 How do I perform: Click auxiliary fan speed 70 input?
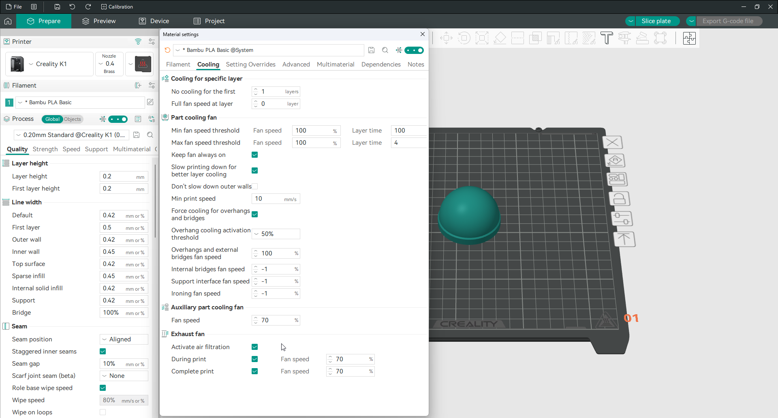click(x=276, y=320)
